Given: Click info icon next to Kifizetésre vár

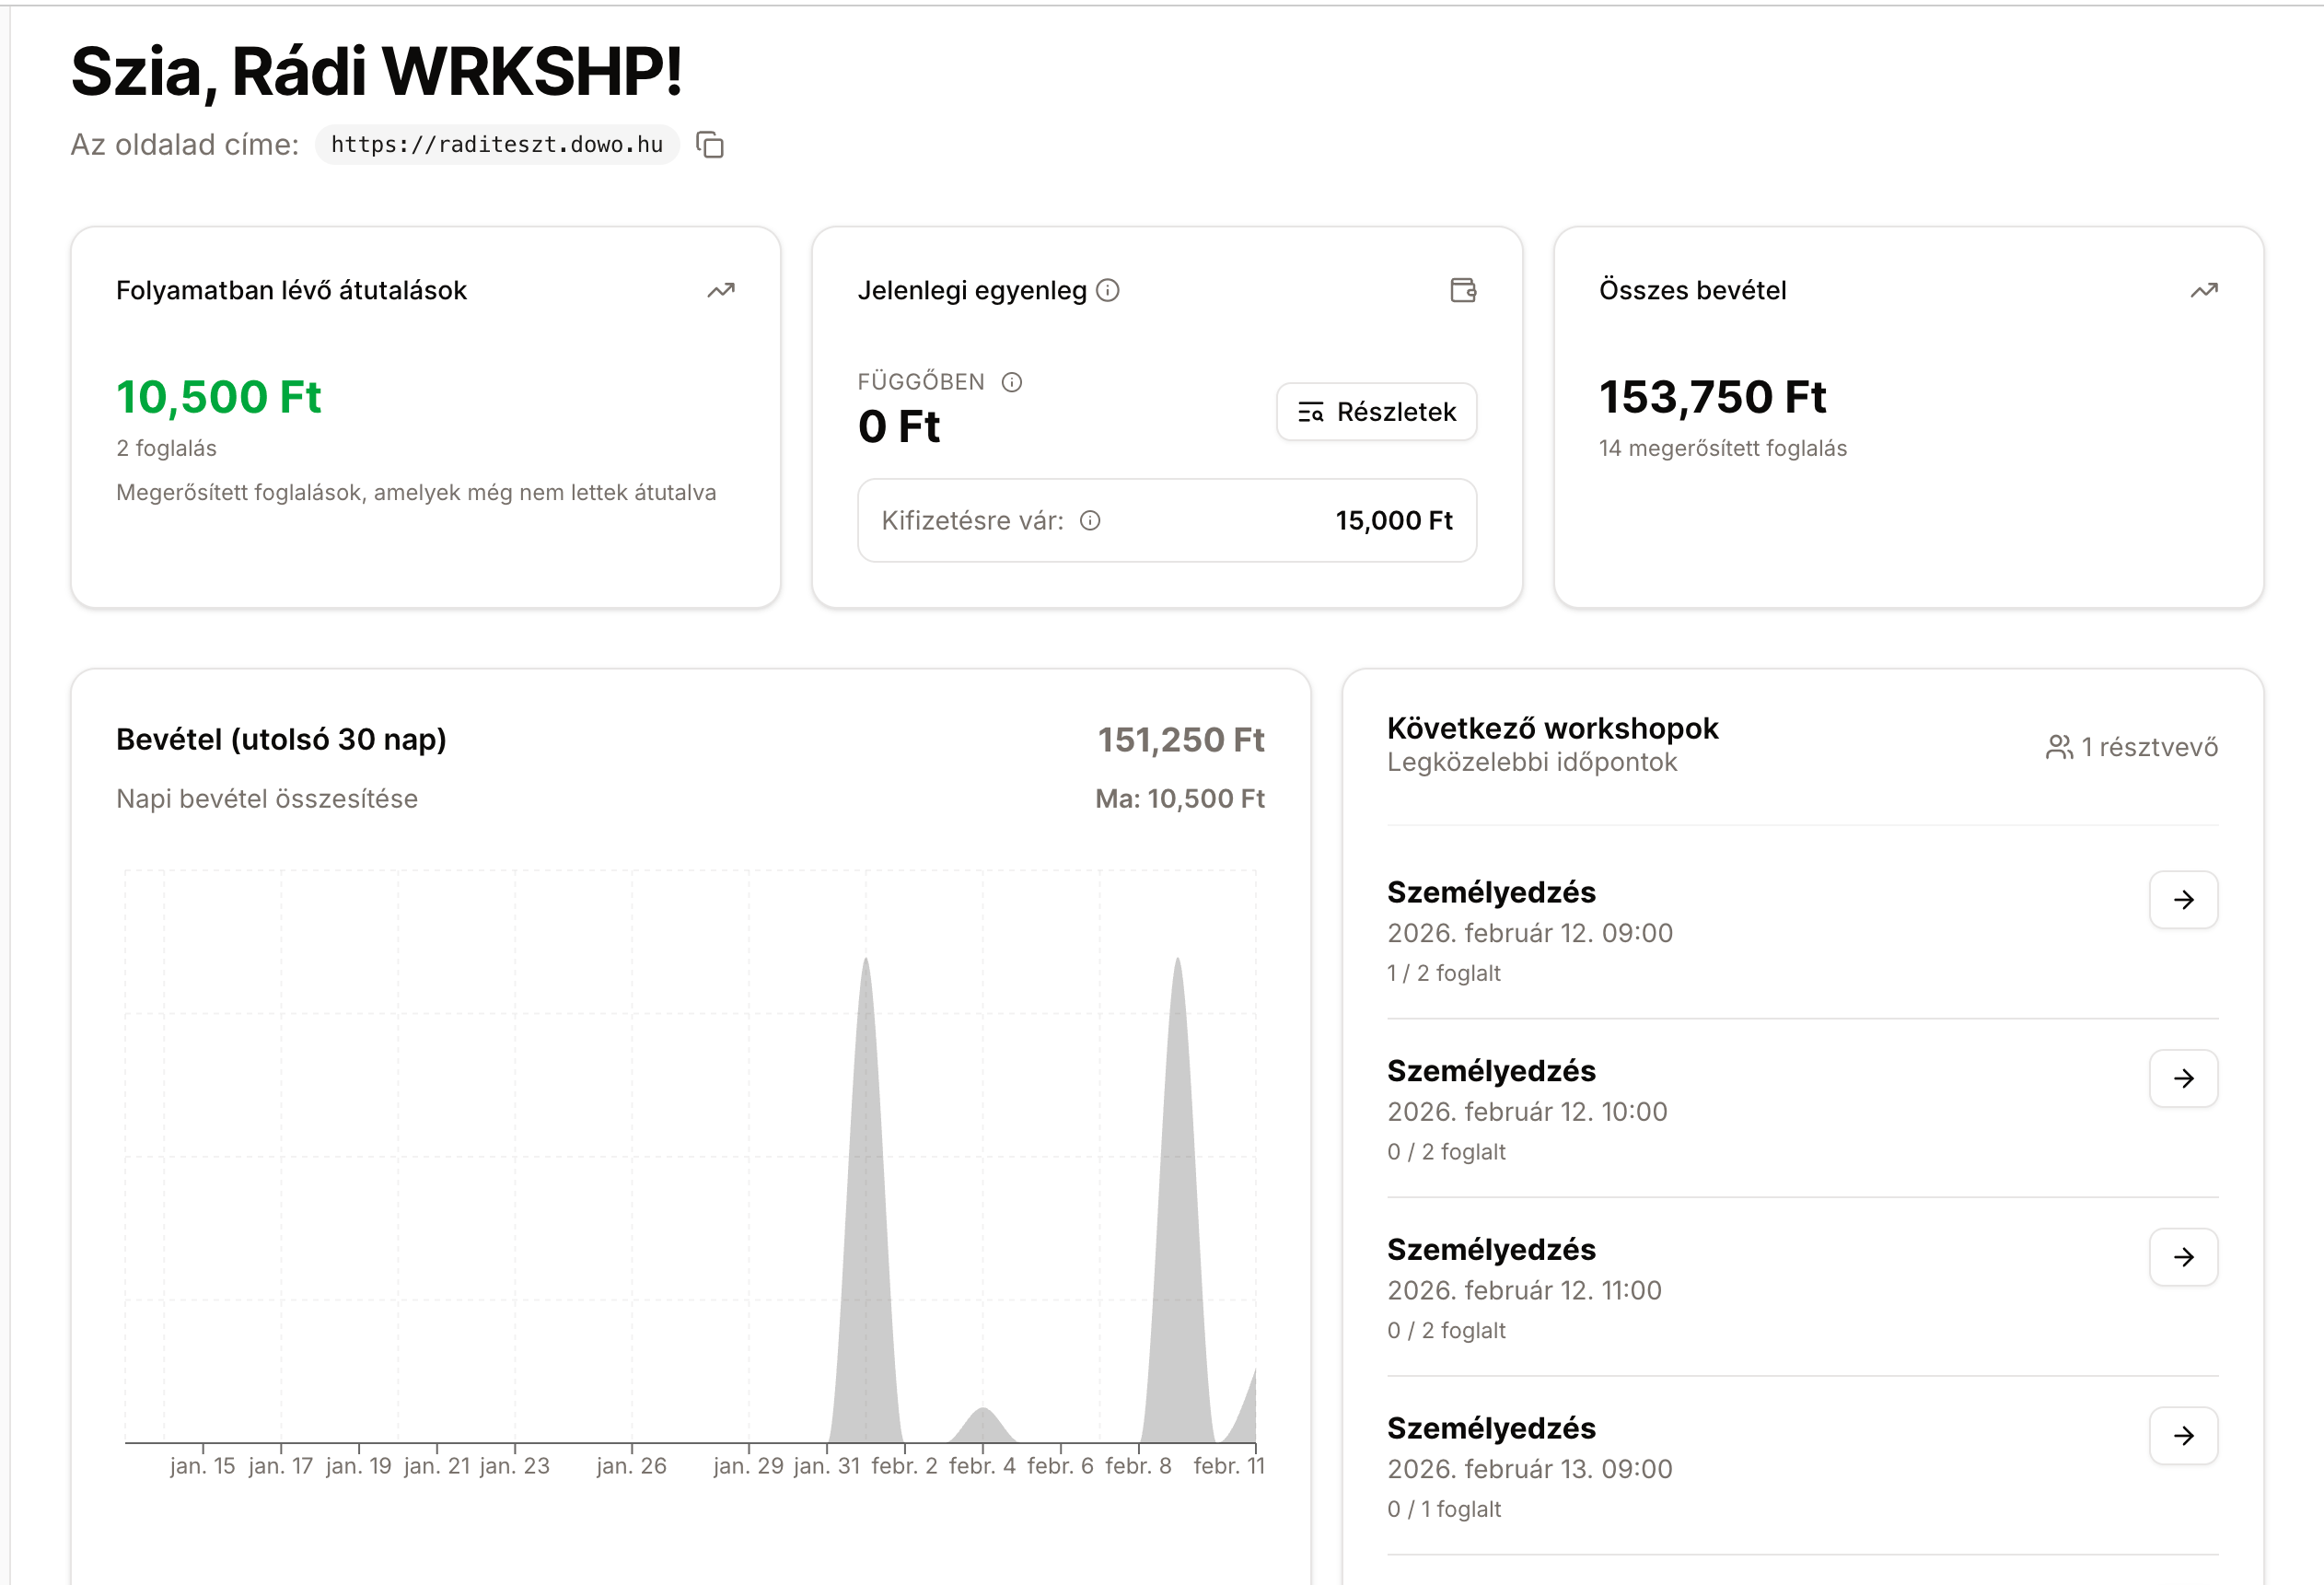Looking at the screenshot, I should pyautogui.click(x=1090, y=521).
